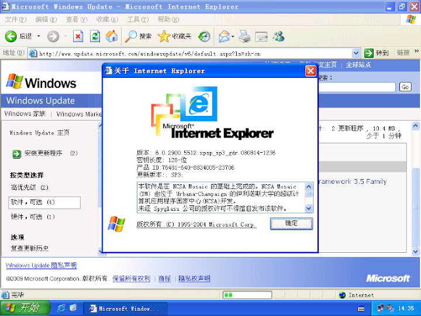Screen dimensions: 421x316
Task: Open the 编辑(E) menu
Action: [x=46, y=19]
